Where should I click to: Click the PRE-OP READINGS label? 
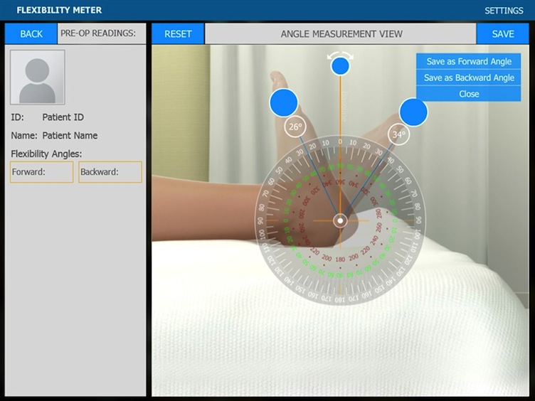[x=98, y=33]
